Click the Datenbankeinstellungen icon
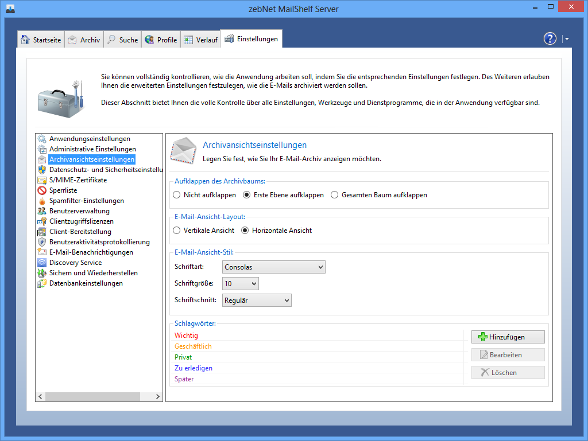The image size is (588, 441). (x=42, y=283)
